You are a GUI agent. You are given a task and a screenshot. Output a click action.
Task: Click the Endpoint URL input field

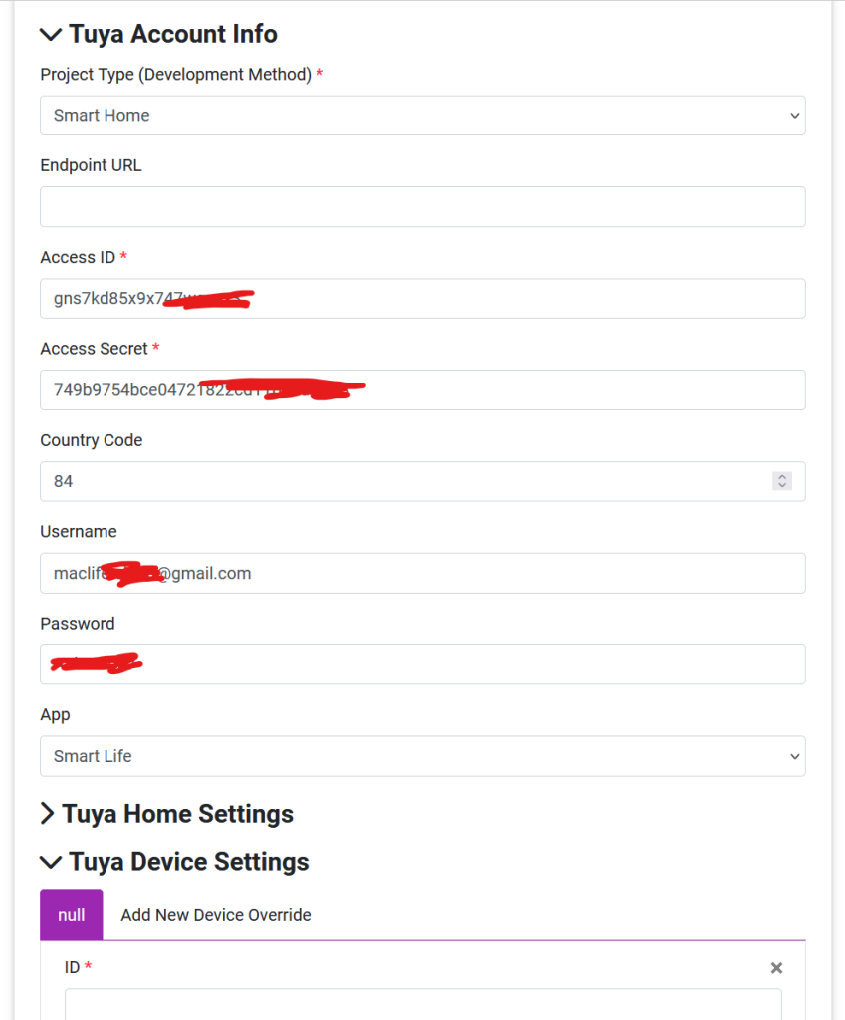coord(422,207)
